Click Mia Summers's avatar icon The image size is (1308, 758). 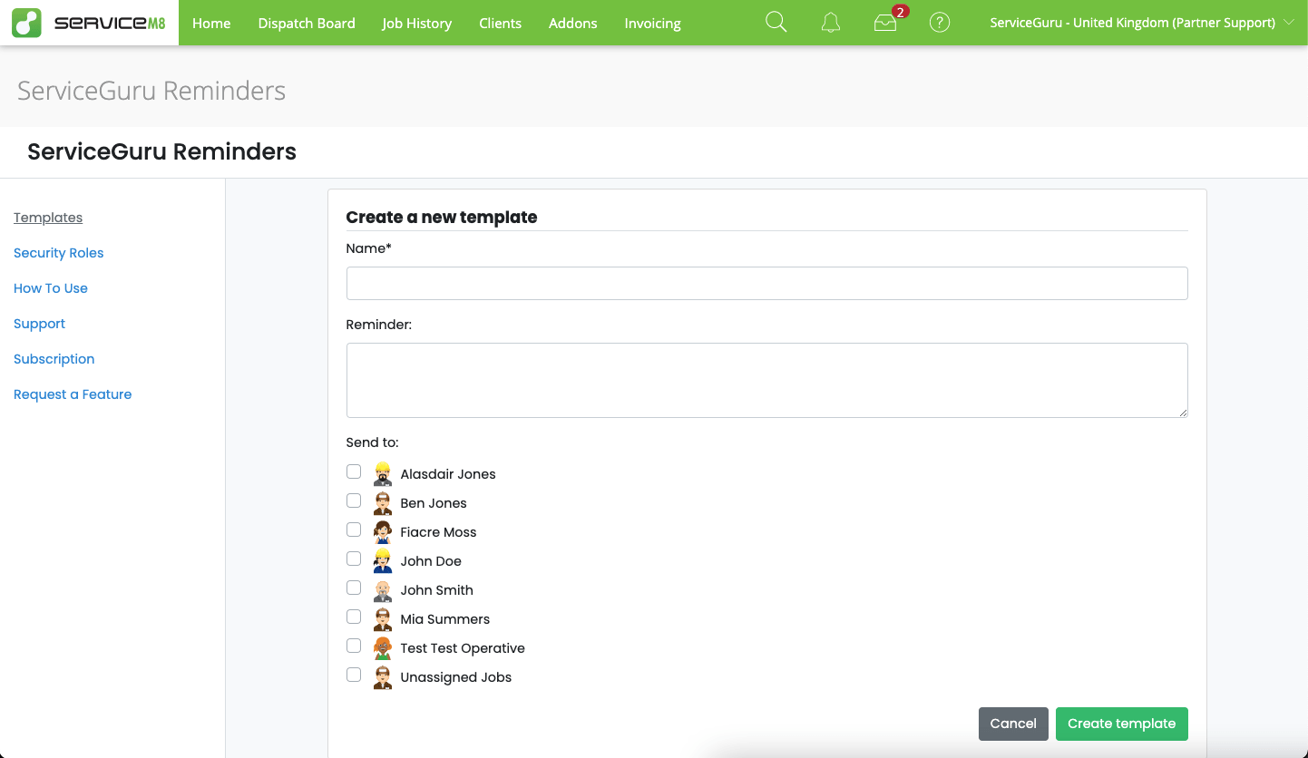pos(383,619)
